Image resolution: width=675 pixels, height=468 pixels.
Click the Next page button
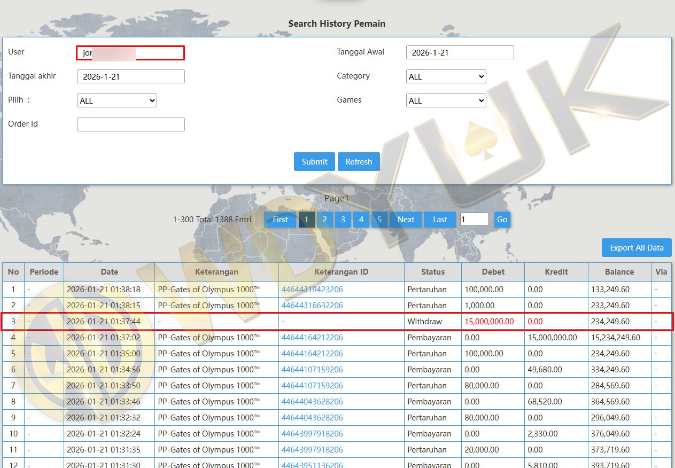click(406, 220)
